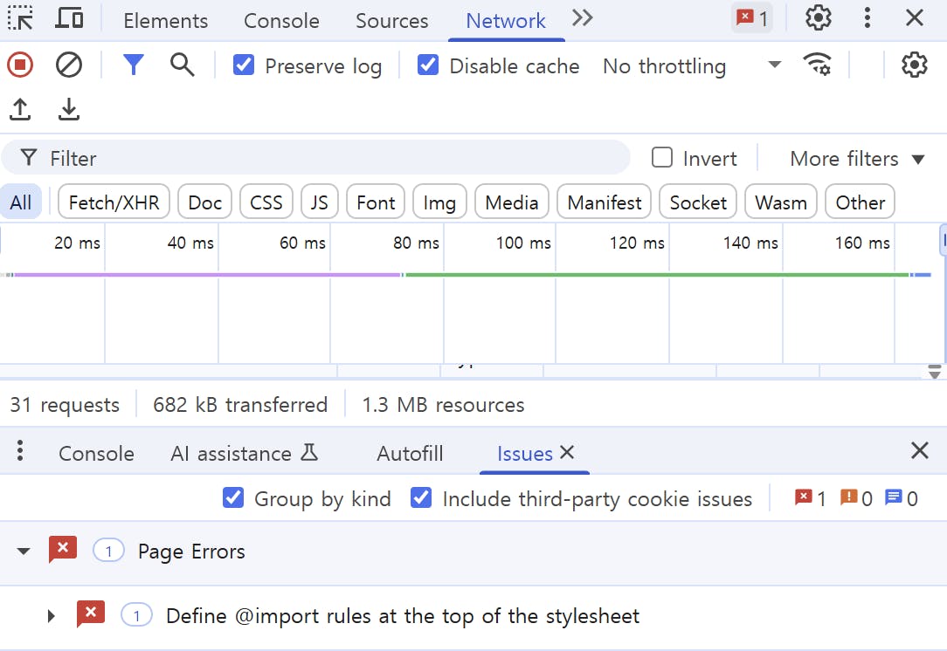
Task: Open the No throttling dropdown
Action: pyautogui.click(x=692, y=66)
